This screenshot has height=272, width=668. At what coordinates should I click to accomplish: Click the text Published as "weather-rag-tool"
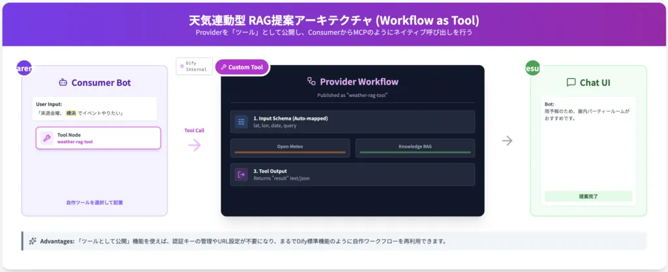point(352,95)
